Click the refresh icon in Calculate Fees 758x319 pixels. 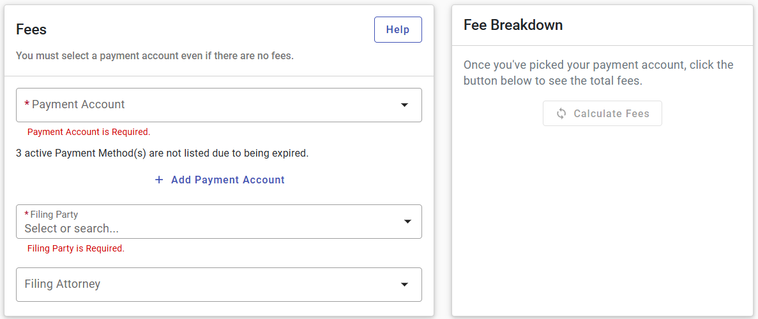point(561,113)
